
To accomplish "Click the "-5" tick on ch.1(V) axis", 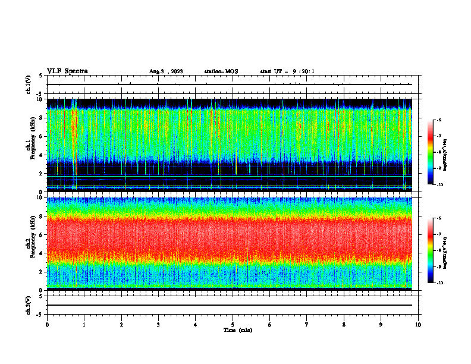I will pos(40,94).
